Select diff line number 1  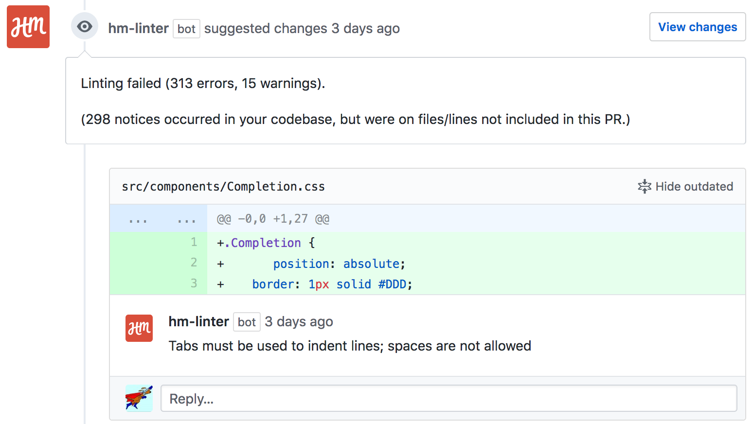tap(194, 242)
